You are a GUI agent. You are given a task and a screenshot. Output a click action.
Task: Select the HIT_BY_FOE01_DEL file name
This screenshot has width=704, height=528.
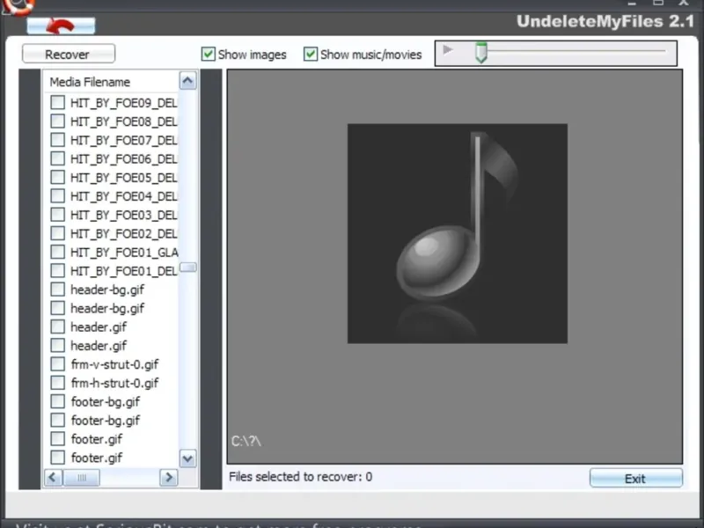124,271
